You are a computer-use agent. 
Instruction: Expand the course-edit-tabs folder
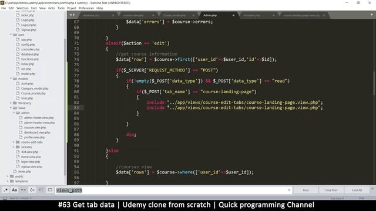[x=14, y=142]
